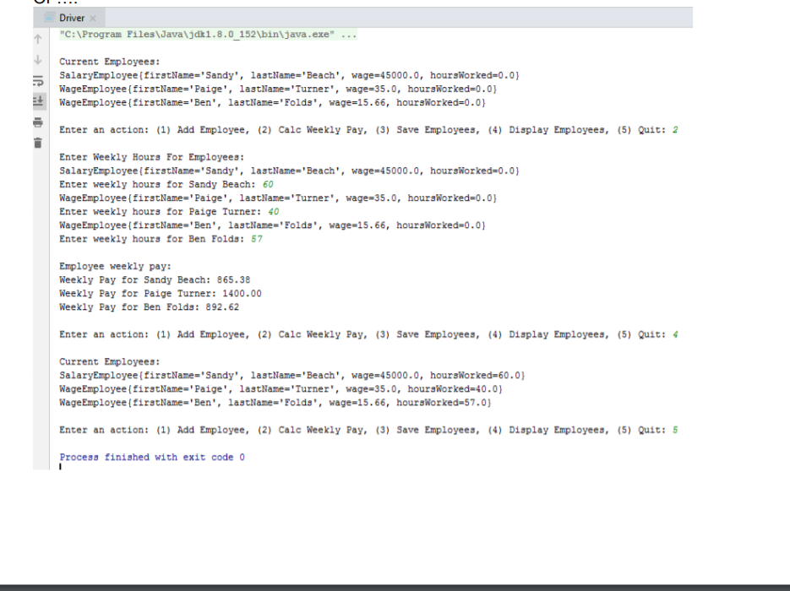Image resolution: width=790 pixels, height=591 pixels.
Task: Click the green input 2 after Quit prompt
Action: [675, 130]
